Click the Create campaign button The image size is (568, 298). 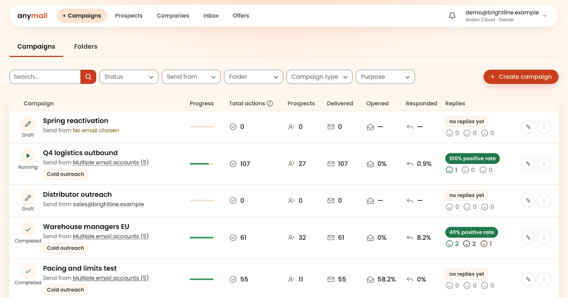point(521,77)
